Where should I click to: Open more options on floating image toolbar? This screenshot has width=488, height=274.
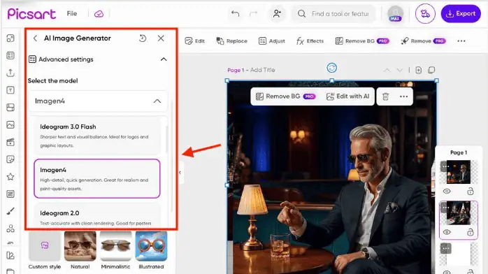point(403,96)
